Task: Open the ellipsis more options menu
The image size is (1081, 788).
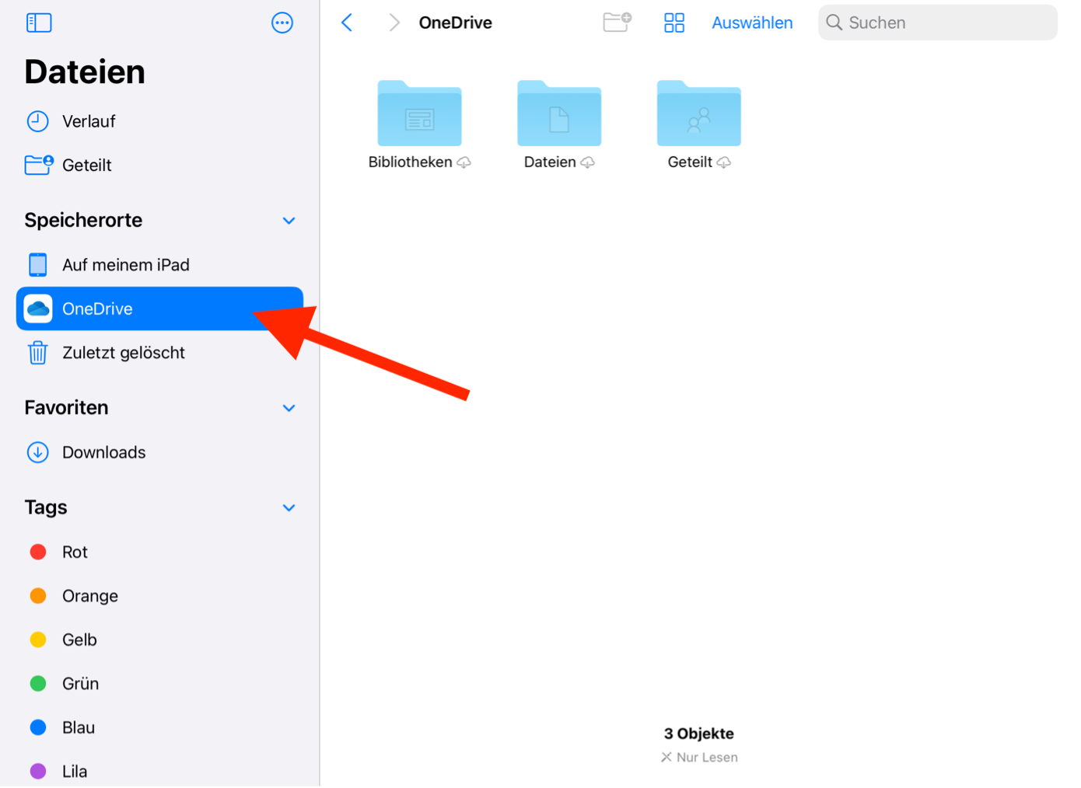Action: (282, 23)
